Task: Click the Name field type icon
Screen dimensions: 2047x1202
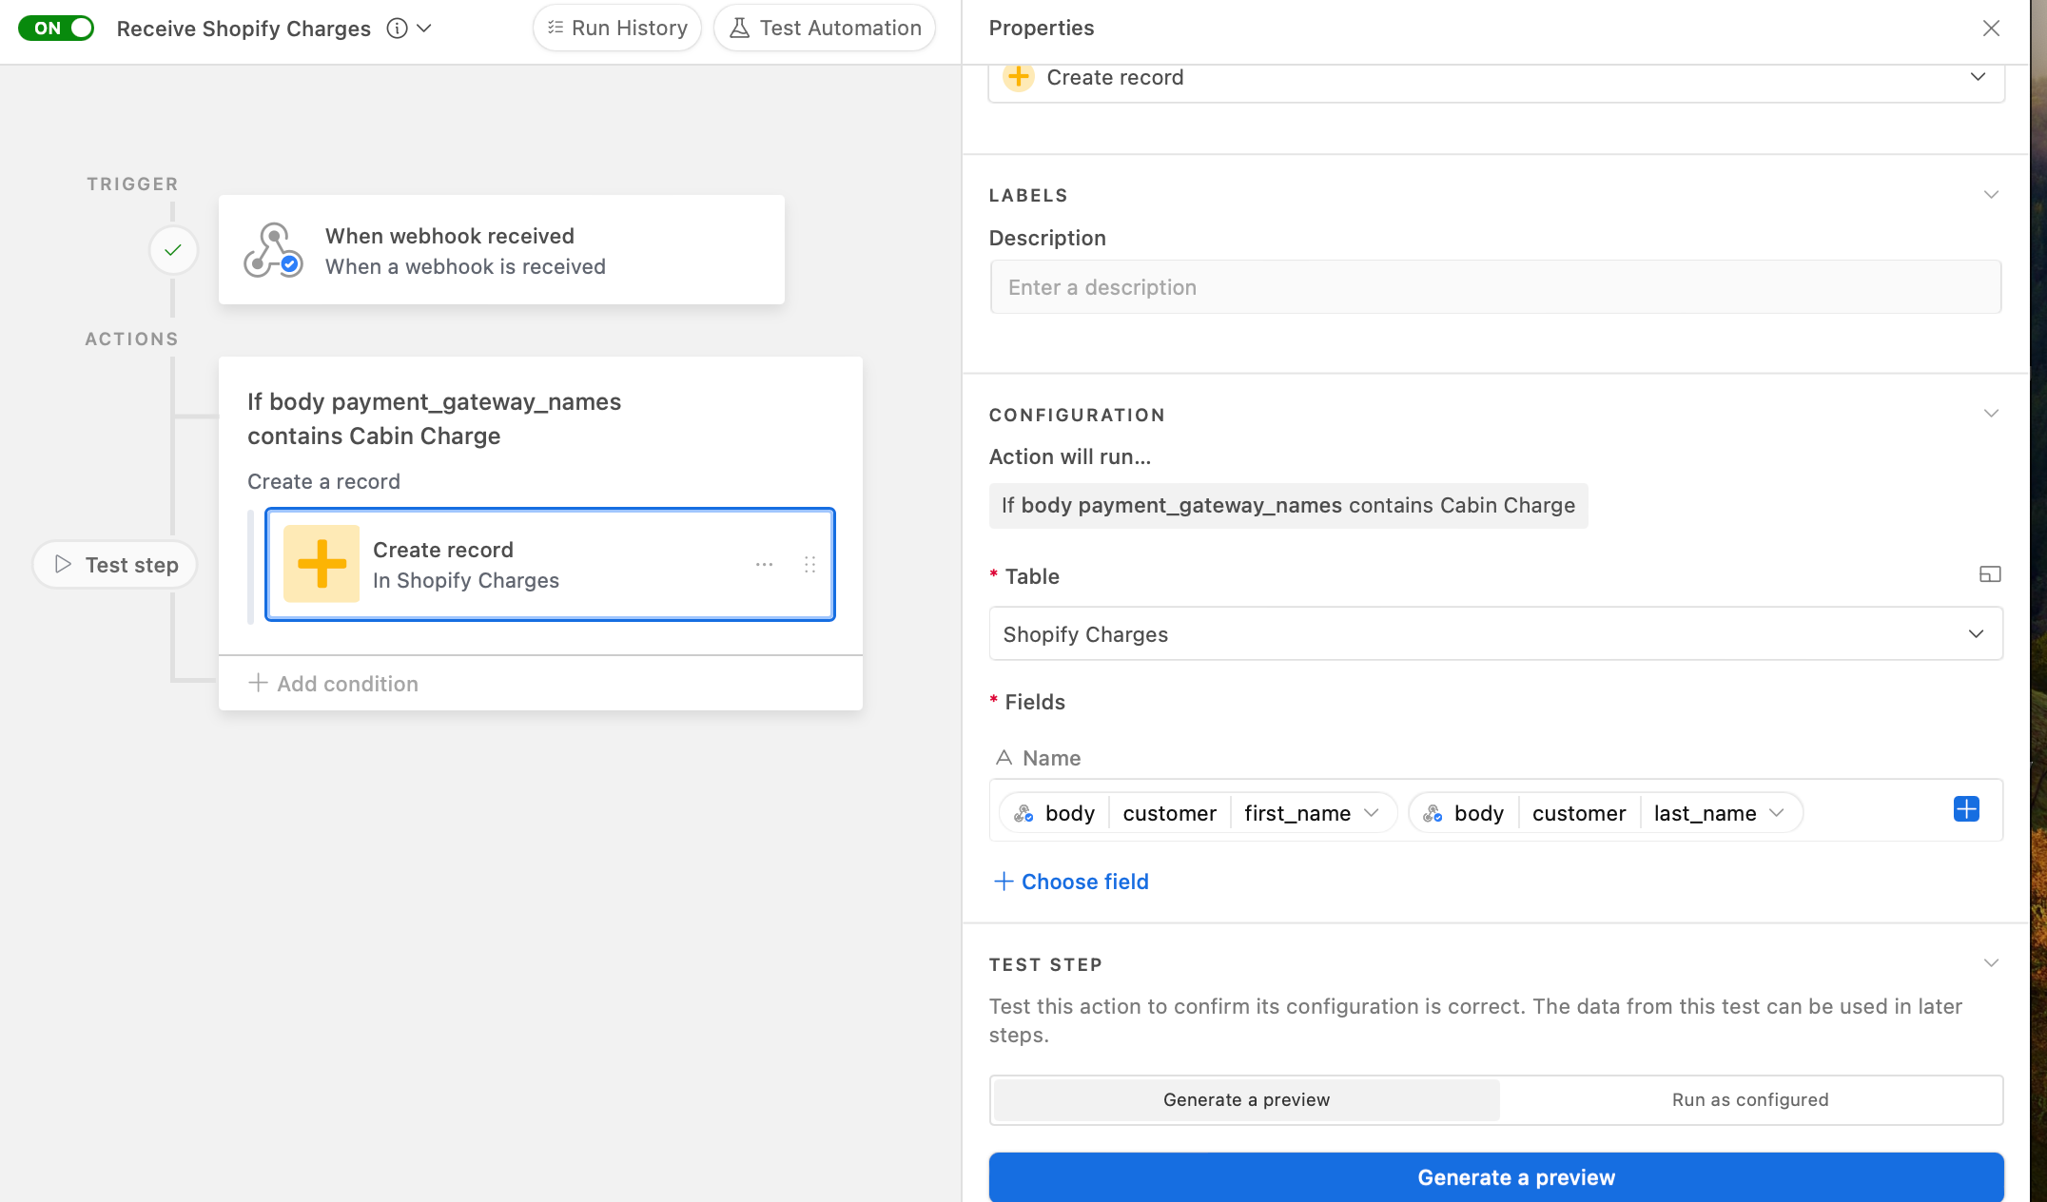Action: click(x=1004, y=758)
